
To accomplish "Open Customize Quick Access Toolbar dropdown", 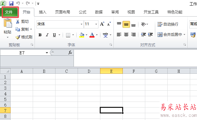I will [38, 4].
